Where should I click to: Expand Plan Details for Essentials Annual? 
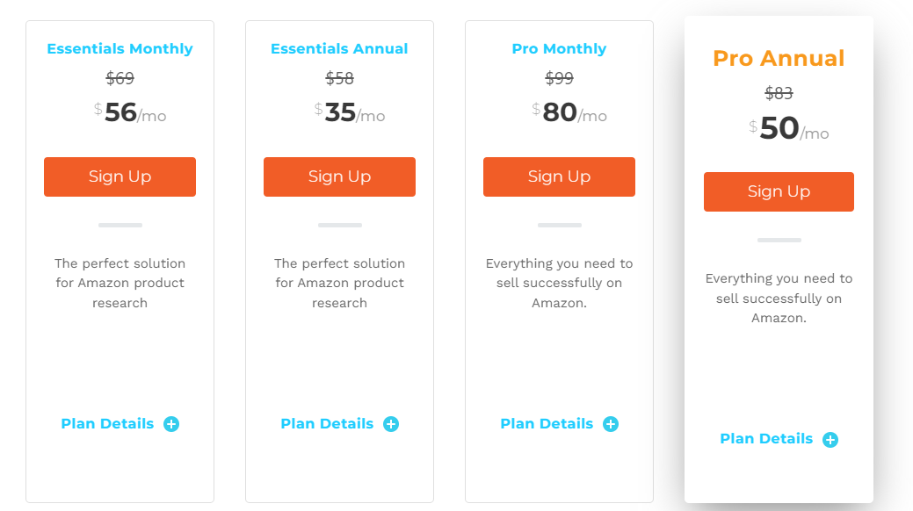tap(327, 424)
